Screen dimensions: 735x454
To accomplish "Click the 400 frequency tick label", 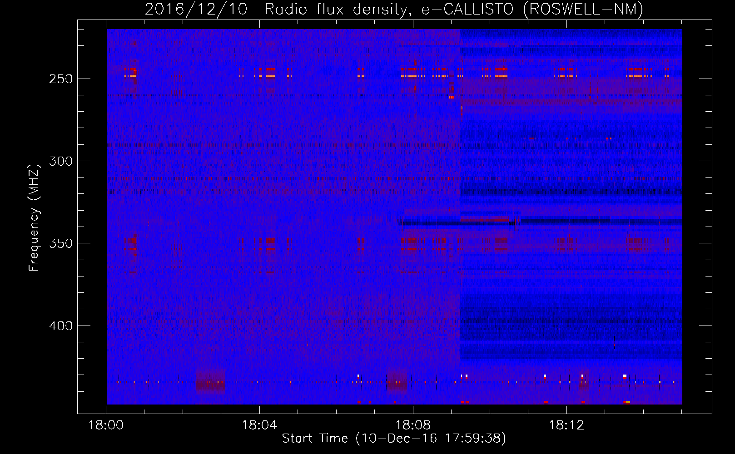I will pyautogui.click(x=61, y=326).
